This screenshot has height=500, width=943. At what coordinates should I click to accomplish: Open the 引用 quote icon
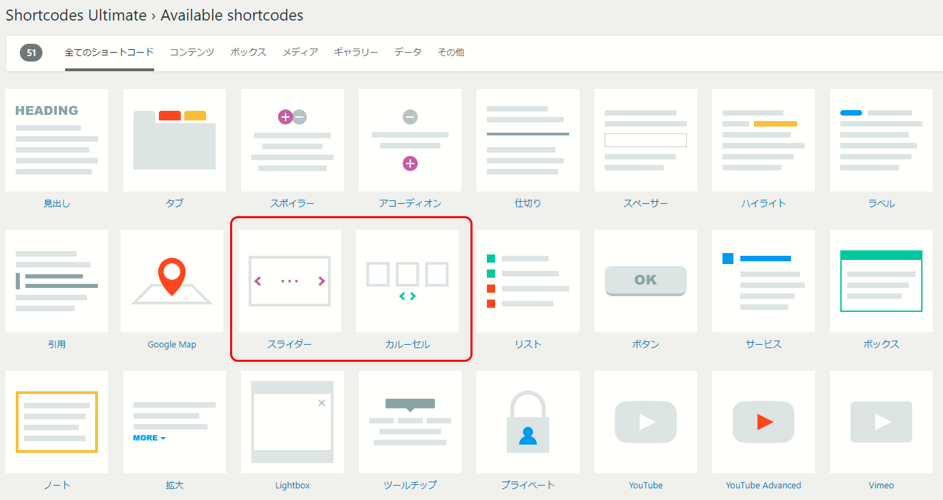pos(57,281)
